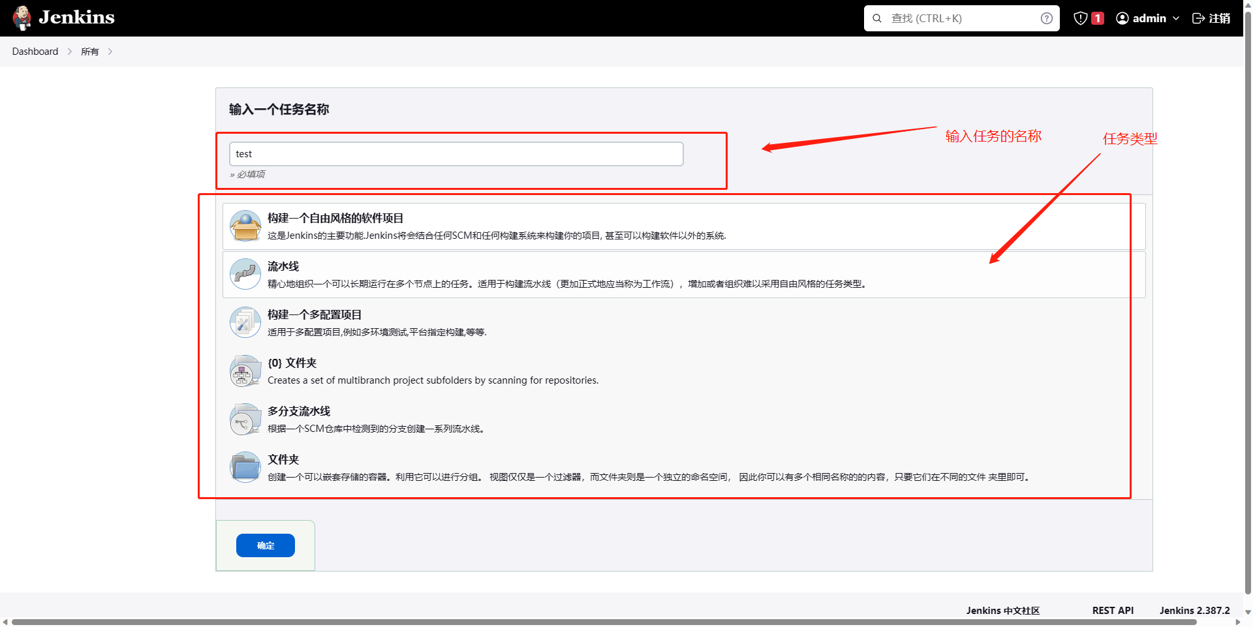Image resolution: width=1253 pixels, height=627 pixels.
Task: Choose the 文件夹 job type title
Action: point(283,459)
